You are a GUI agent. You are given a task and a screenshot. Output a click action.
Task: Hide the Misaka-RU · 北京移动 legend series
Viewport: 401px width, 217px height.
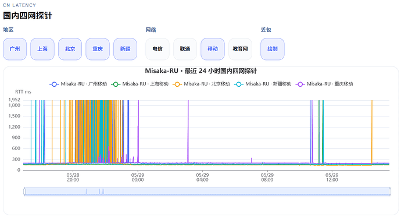point(201,84)
